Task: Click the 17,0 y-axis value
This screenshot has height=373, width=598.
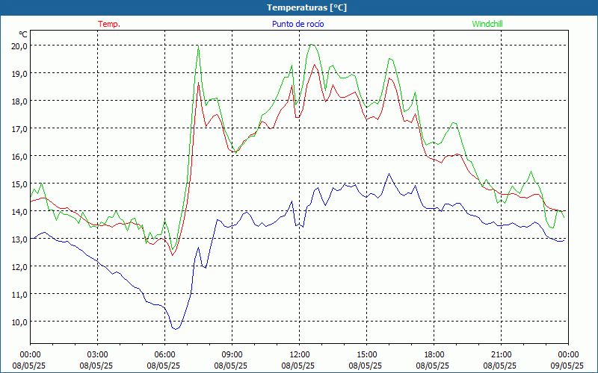Action: pyautogui.click(x=19, y=128)
